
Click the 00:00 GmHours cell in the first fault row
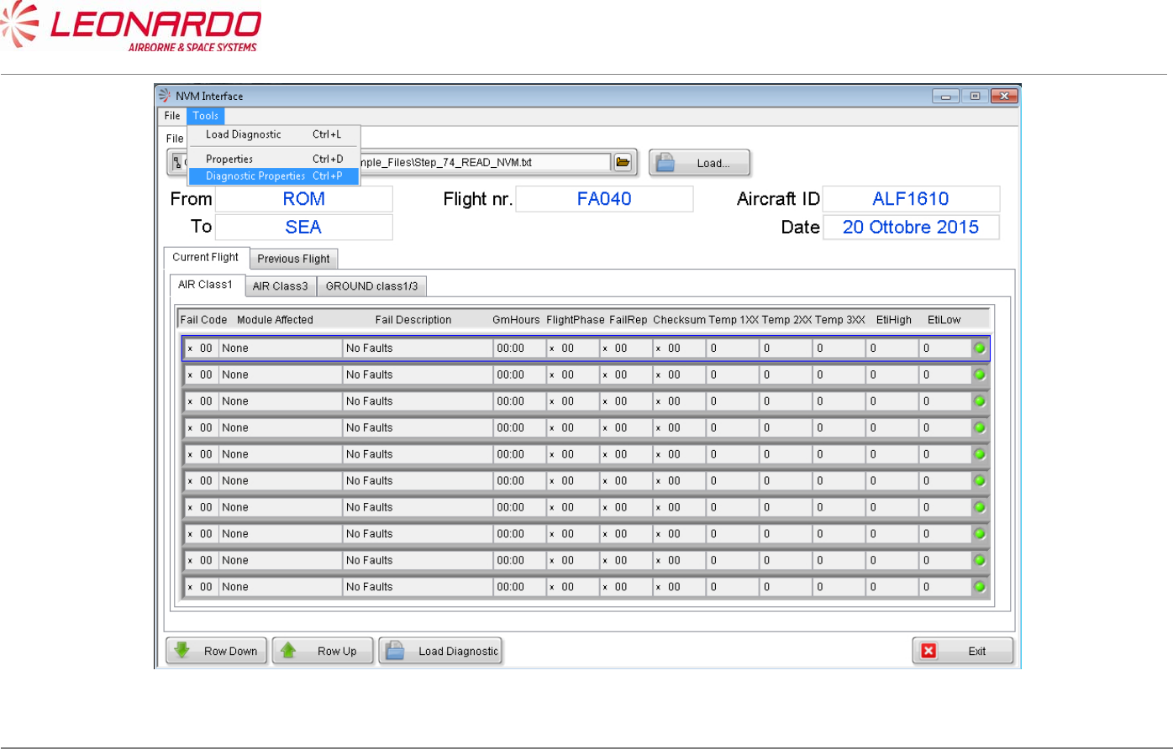pyautogui.click(x=518, y=348)
